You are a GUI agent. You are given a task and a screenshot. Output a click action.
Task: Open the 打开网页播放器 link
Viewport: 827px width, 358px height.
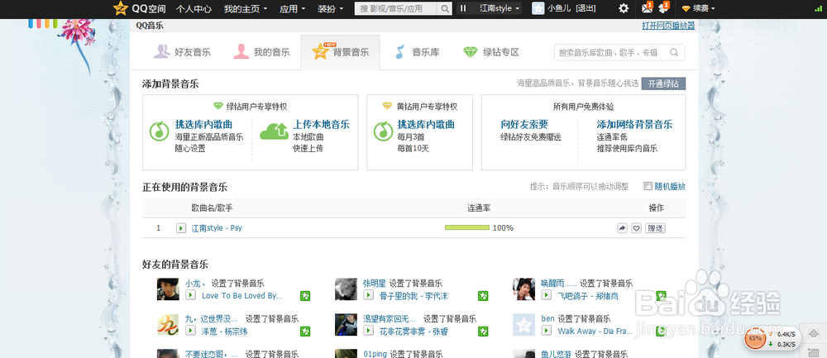click(668, 26)
